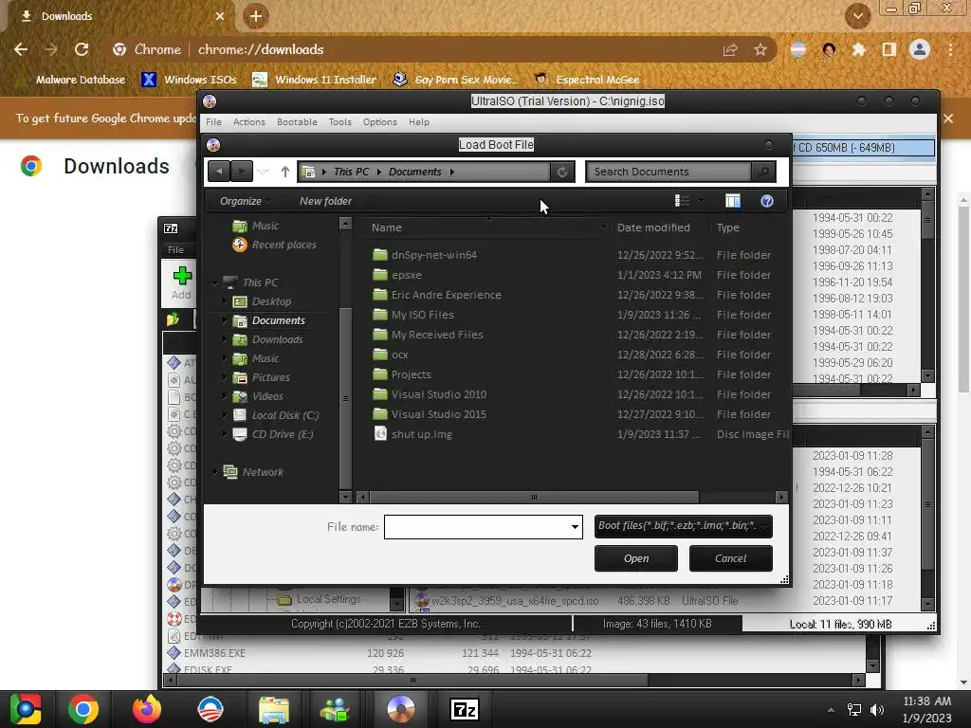
Task: Open dialog help with the question mark icon
Action: 766,201
